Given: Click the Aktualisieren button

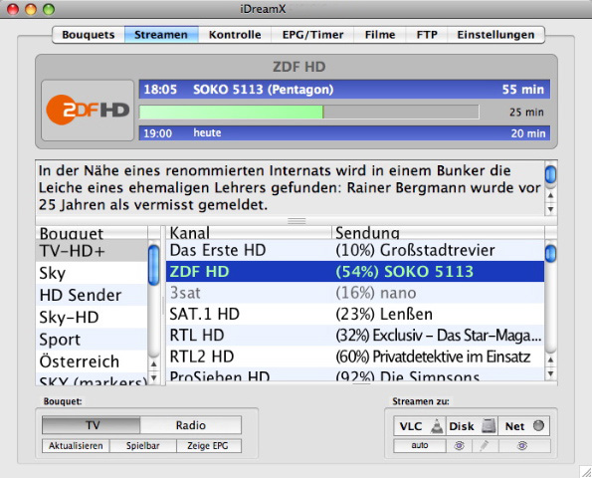Looking at the screenshot, I should [76, 446].
